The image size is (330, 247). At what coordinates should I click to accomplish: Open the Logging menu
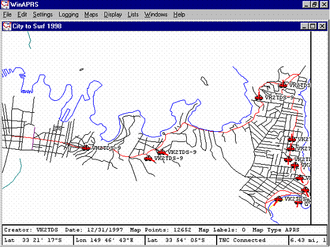[69, 14]
